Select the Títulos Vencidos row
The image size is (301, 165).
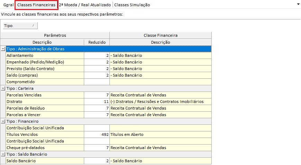pyautogui.click(x=45, y=134)
